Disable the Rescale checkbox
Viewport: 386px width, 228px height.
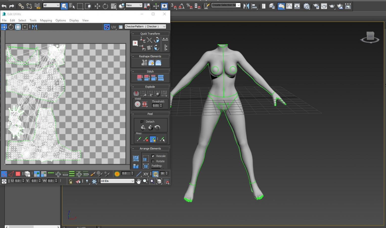tap(153, 156)
